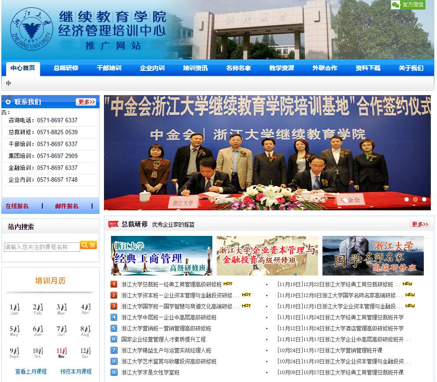Open the 官方微信 WeChat icon
Viewport: 437px width, 382px height.
pyautogui.click(x=408, y=4)
